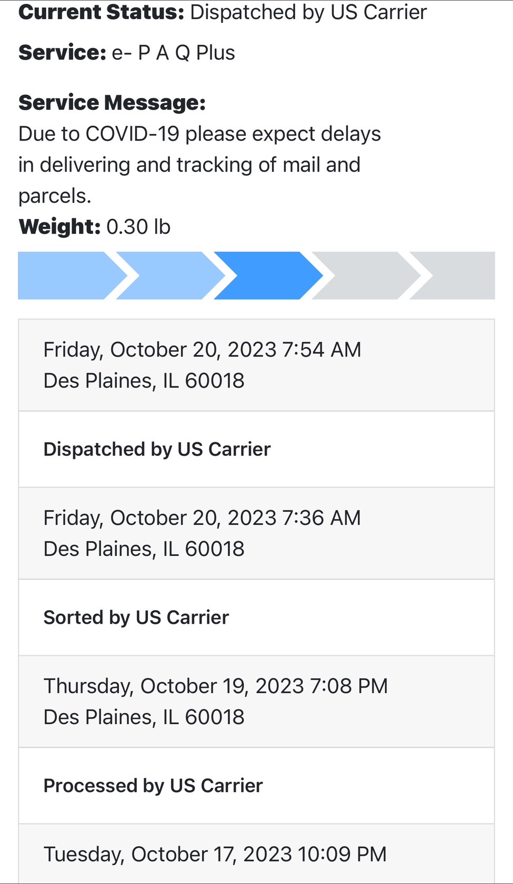The width and height of the screenshot is (513, 884).
Task: Click the COVID-19 delay notice text
Action: point(199,165)
